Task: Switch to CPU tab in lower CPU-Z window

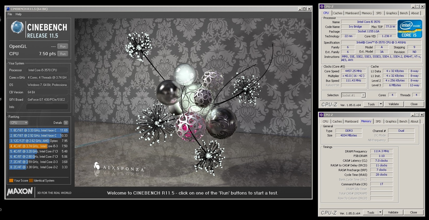Action: (325, 121)
